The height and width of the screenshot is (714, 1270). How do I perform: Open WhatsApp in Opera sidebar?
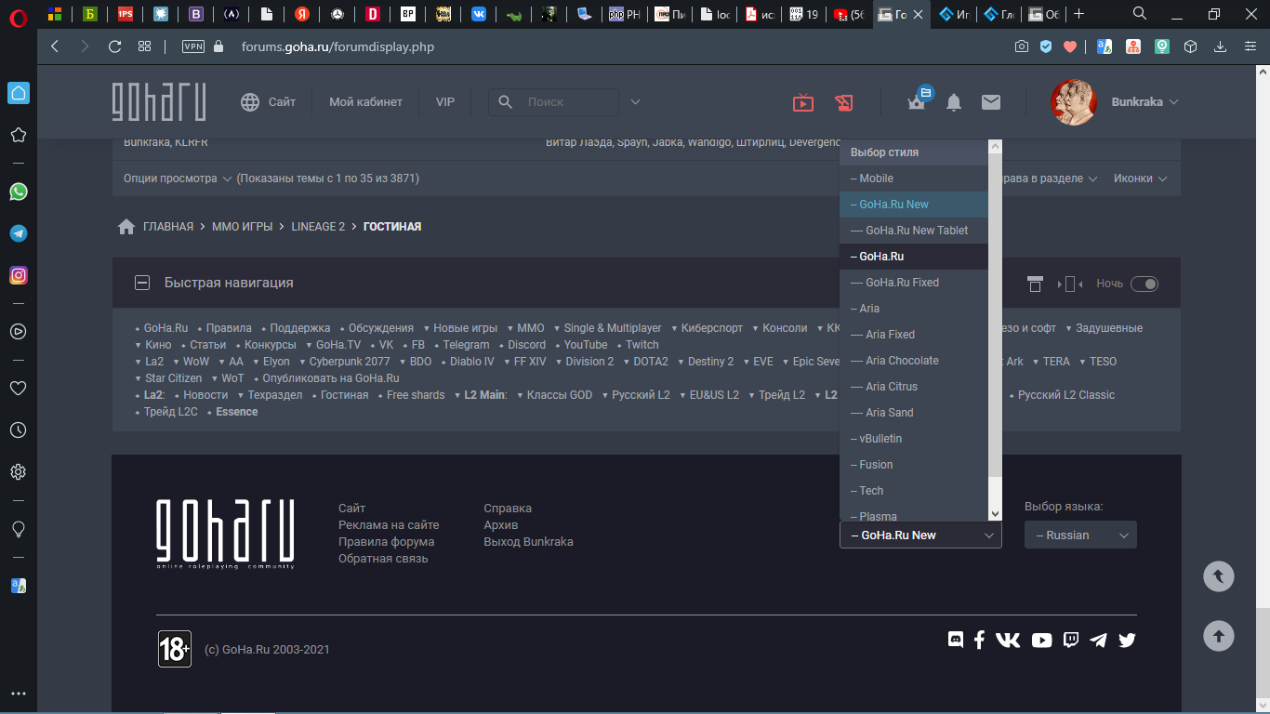click(18, 192)
